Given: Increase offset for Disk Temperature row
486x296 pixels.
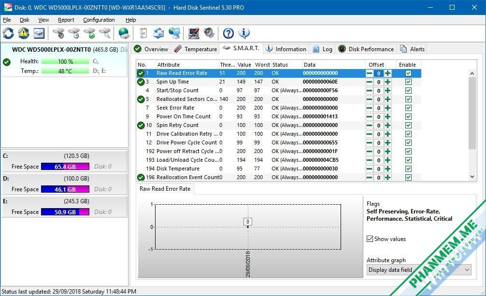Looking at the screenshot, I should point(387,169).
